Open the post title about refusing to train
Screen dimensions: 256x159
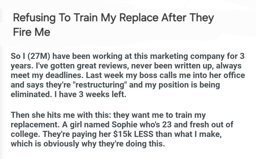click(113, 19)
